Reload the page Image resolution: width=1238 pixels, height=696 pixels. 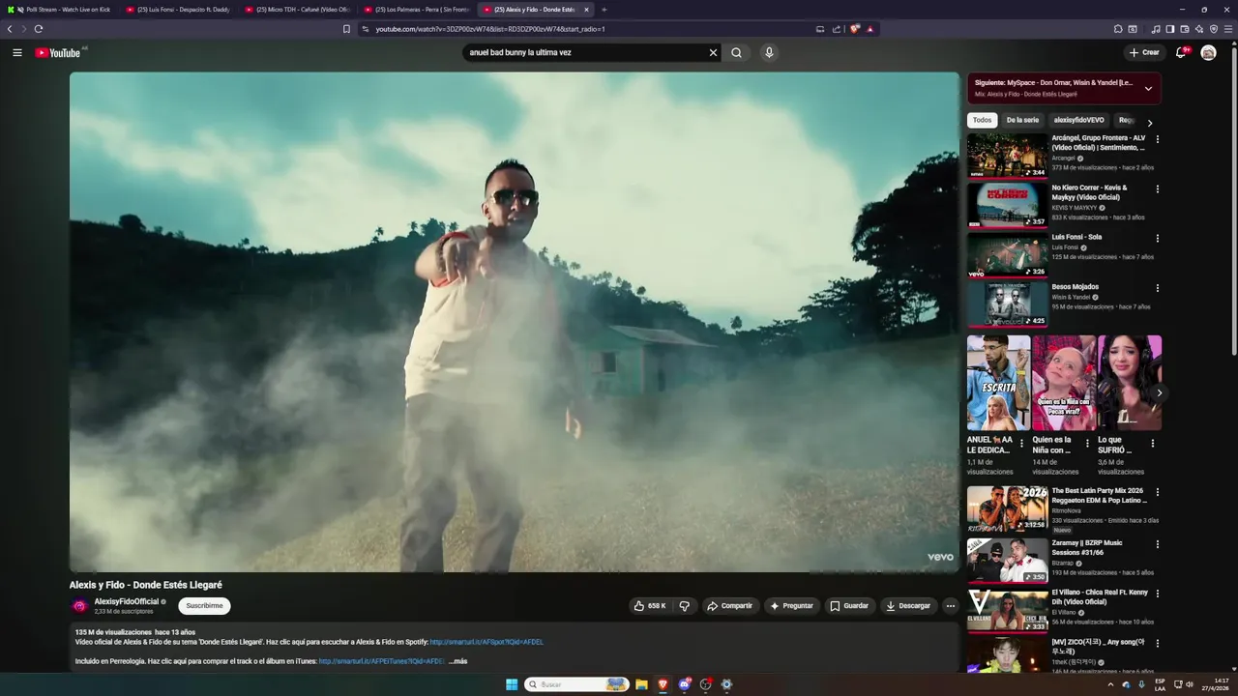[39, 29]
